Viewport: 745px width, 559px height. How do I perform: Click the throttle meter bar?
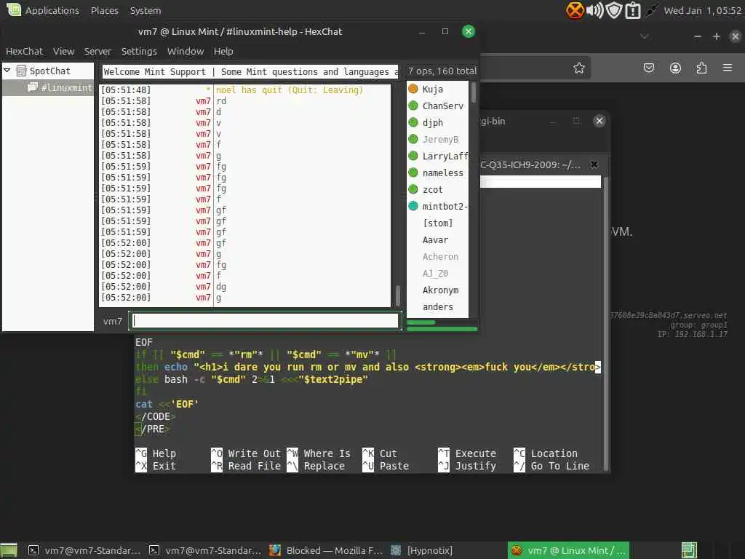(x=442, y=329)
